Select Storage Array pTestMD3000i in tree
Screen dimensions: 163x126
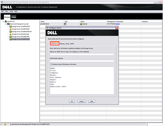pyautogui.click(x=20, y=29)
